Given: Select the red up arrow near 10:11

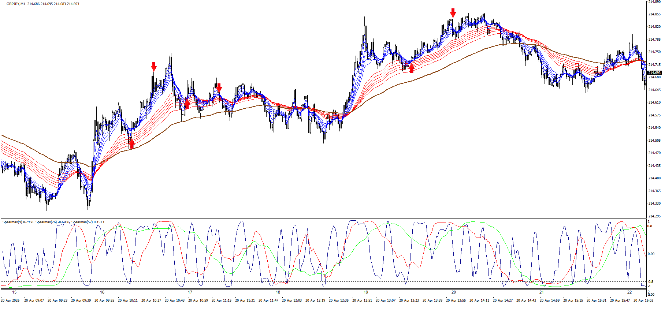Looking at the screenshot, I should [132, 143].
